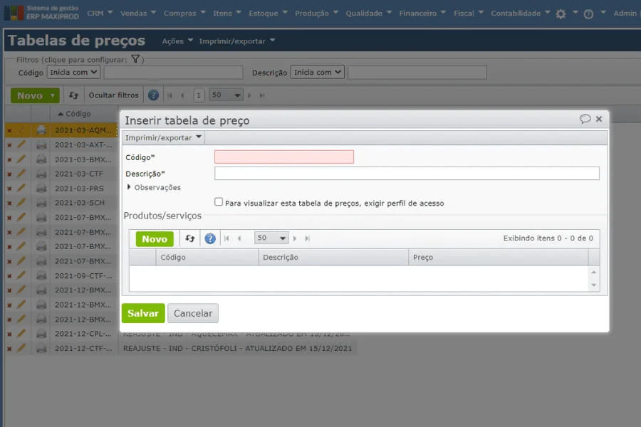The height and width of the screenshot is (427, 641).
Task: Delete row 2021-09-CTF with the x icon
Action: point(9,276)
